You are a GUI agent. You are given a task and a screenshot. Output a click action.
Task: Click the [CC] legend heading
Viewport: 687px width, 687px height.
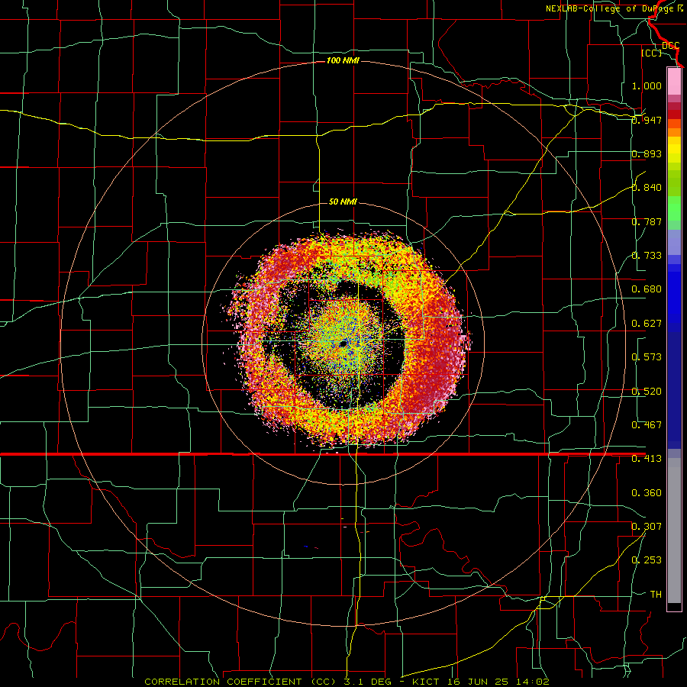[651, 53]
